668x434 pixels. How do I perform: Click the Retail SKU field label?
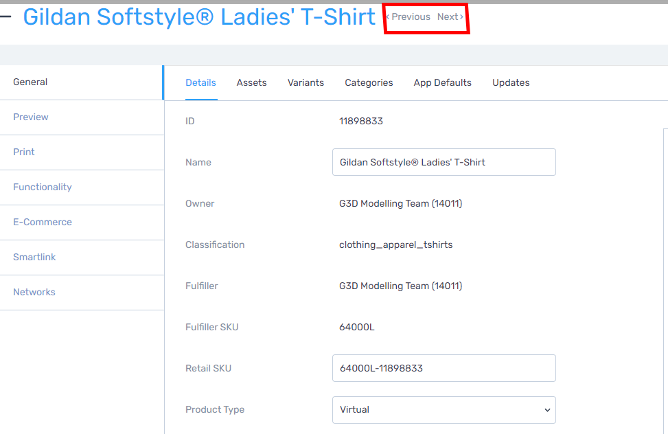coord(208,368)
